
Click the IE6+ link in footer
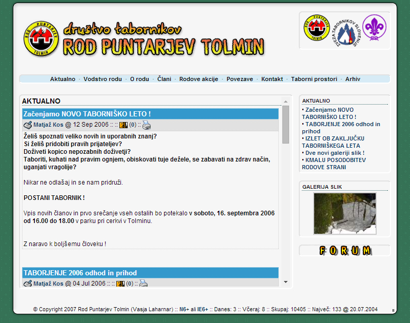click(x=202, y=309)
